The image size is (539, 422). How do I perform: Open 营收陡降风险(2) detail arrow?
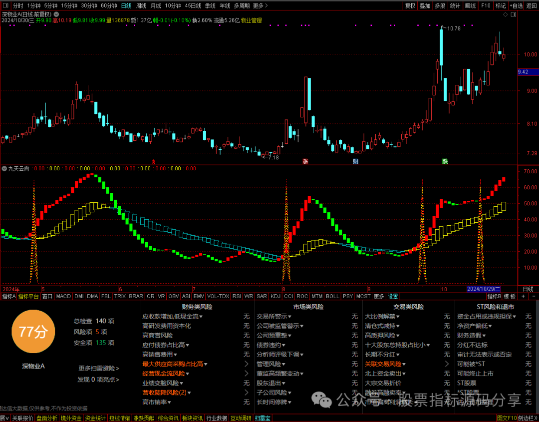point(246,393)
